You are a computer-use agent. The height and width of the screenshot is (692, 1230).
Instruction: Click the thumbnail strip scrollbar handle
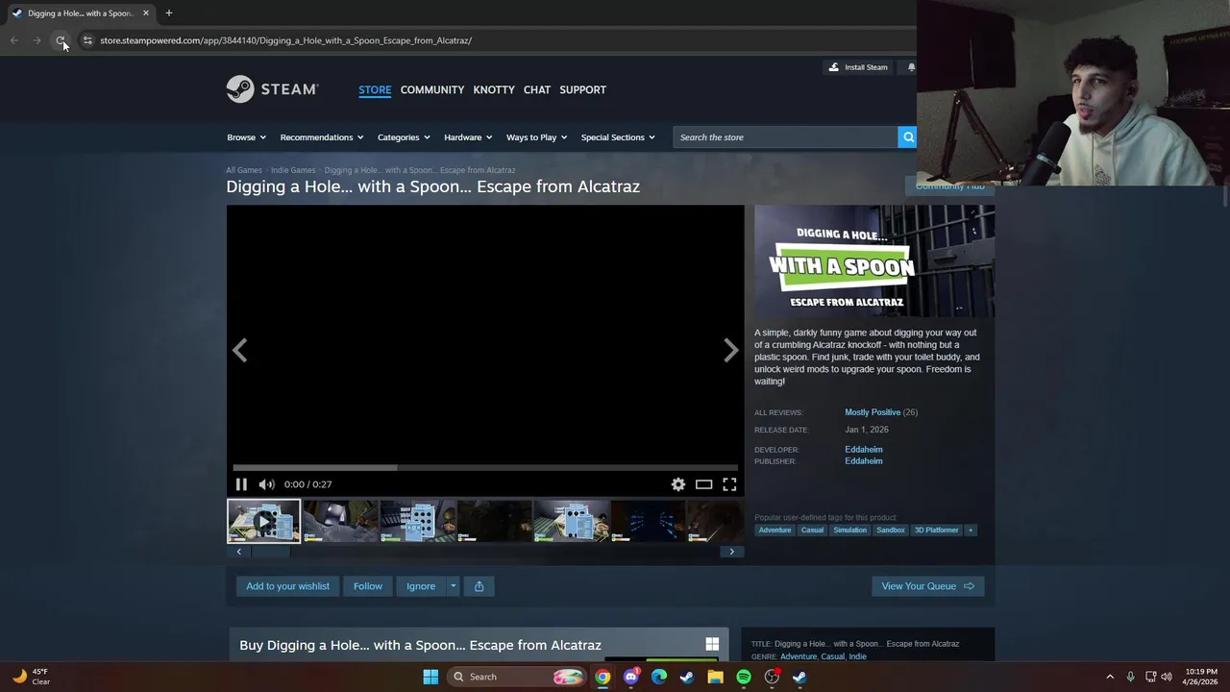point(270,552)
